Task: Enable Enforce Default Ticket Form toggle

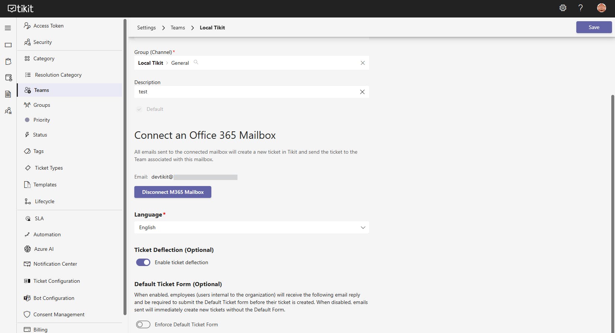Action: [x=143, y=324]
